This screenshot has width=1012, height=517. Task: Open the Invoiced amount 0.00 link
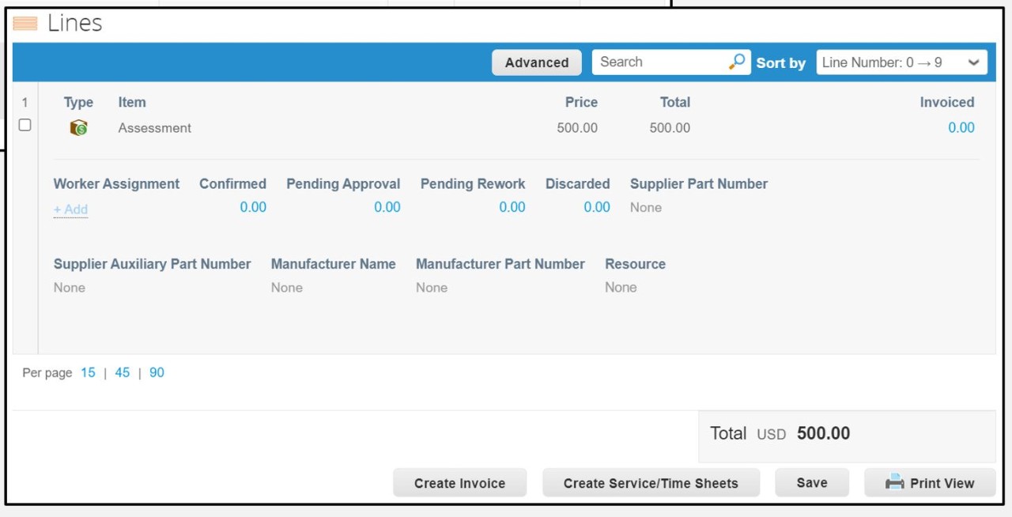click(961, 128)
